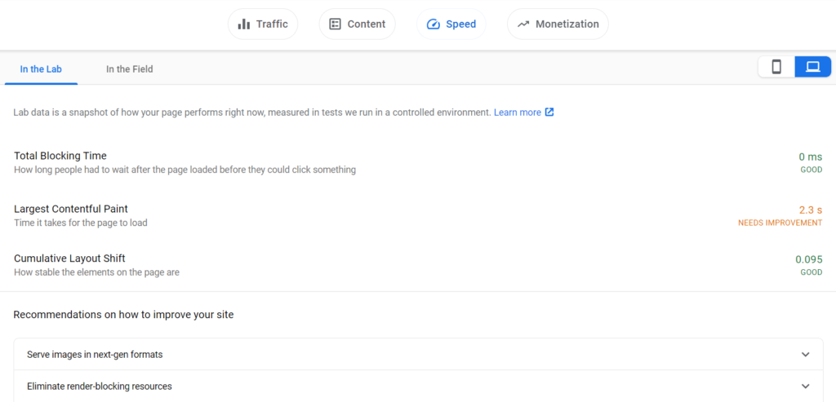Click Eliminate render-blocking resources row text
The height and width of the screenshot is (402, 836).
point(99,386)
